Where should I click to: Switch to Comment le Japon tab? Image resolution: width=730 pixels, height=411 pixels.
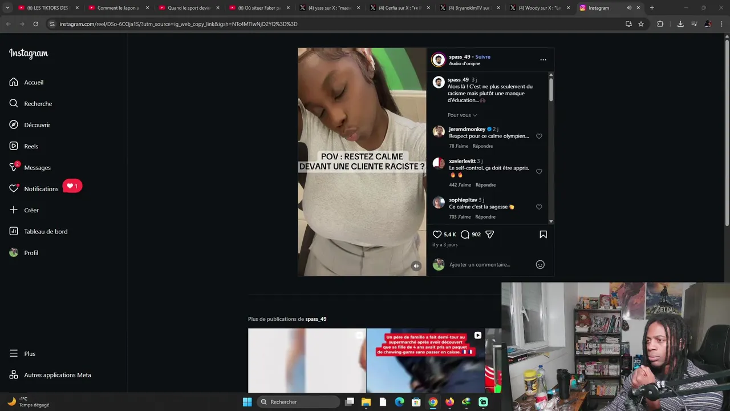coord(118,8)
